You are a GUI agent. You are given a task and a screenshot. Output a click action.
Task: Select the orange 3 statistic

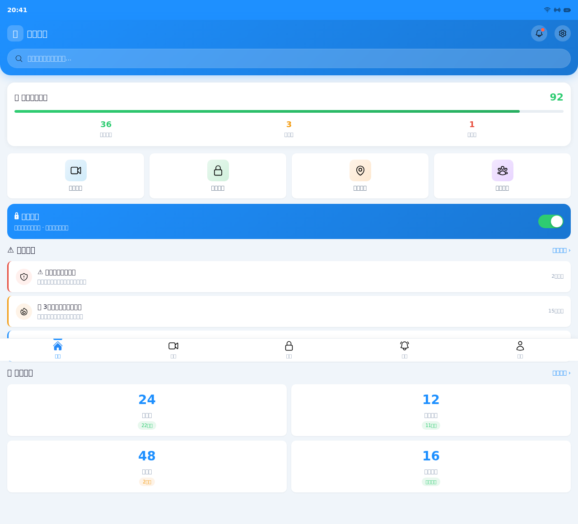click(x=289, y=128)
